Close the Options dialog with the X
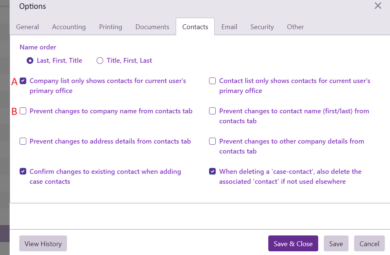This screenshot has height=255, width=390. [378, 6]
